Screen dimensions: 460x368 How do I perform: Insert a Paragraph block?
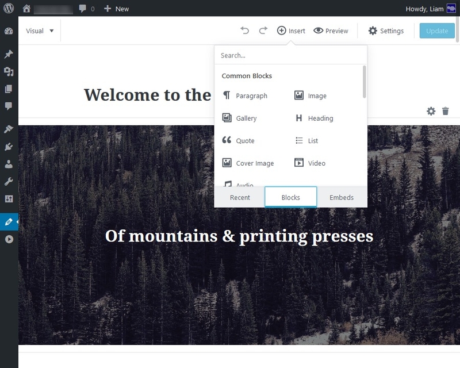tap(245, 95)
